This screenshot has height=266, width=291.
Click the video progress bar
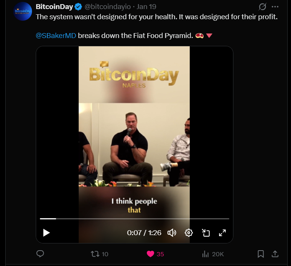pyautogui.click(x=134, y=219)
